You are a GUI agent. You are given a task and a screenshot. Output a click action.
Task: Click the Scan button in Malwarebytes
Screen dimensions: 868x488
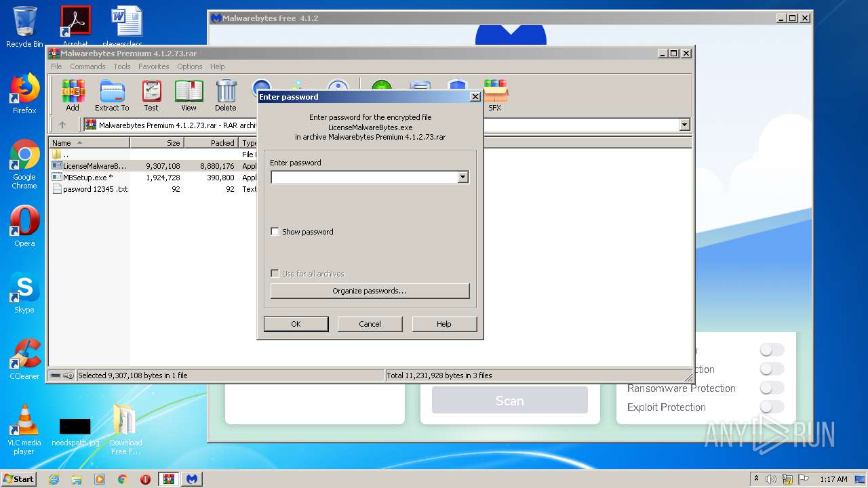click(x=510, y=401)
